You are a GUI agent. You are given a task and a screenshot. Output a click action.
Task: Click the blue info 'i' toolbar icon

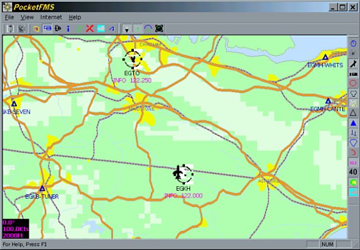(68, 28)
